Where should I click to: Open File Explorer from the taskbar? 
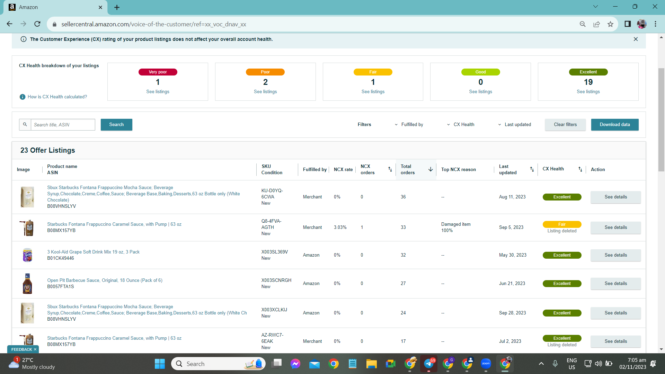pos(371,364)
